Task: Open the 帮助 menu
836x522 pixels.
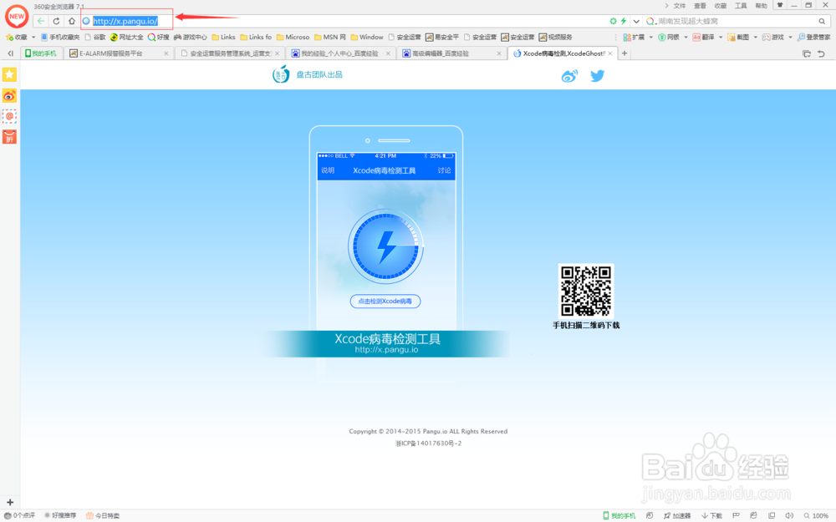Action: point(761,6)
